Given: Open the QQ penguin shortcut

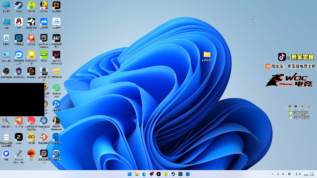Looking at the screenshot, I should pos(19,22).
